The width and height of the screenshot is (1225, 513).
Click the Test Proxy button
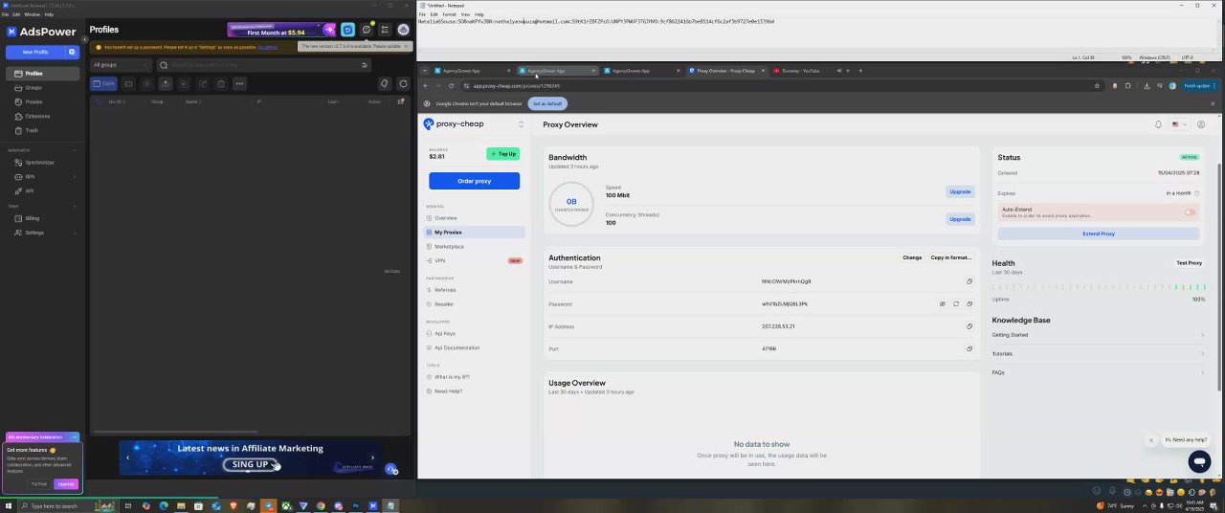1189,263
